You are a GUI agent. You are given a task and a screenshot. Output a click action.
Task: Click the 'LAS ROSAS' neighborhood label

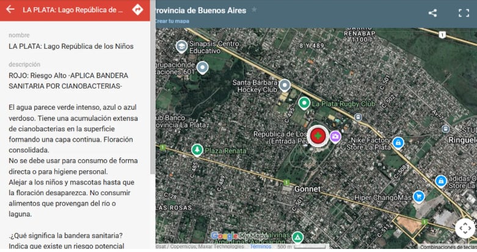point(174,208)
